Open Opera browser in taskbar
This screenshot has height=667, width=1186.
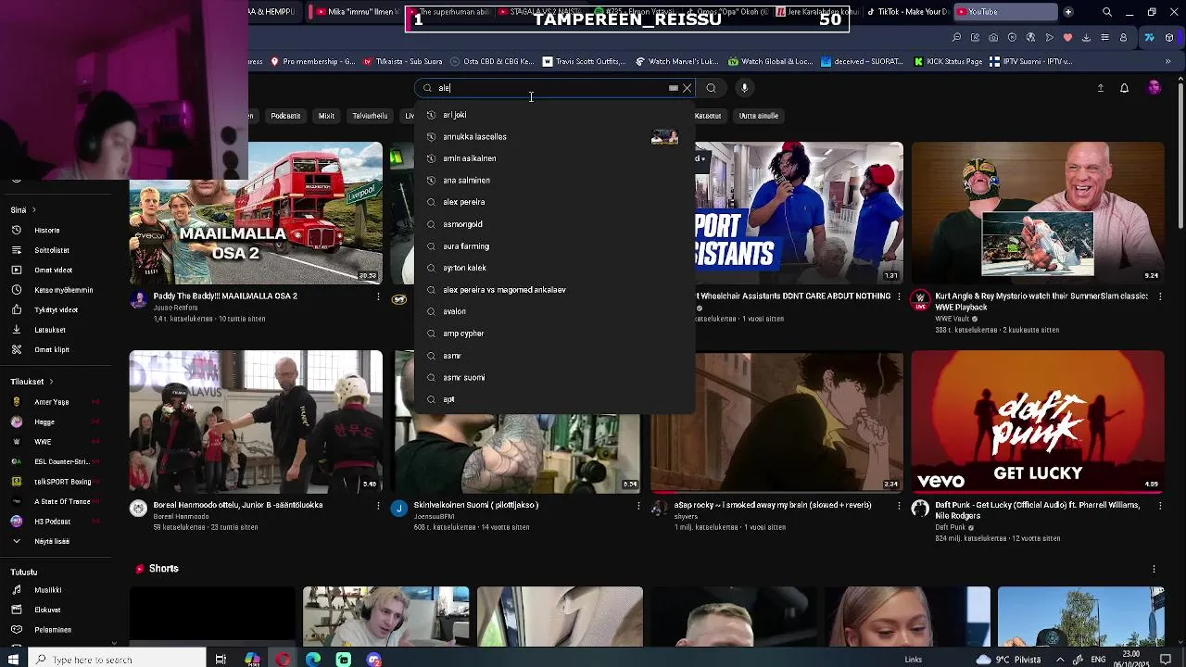pyautogui.click(x=283, y=660)
